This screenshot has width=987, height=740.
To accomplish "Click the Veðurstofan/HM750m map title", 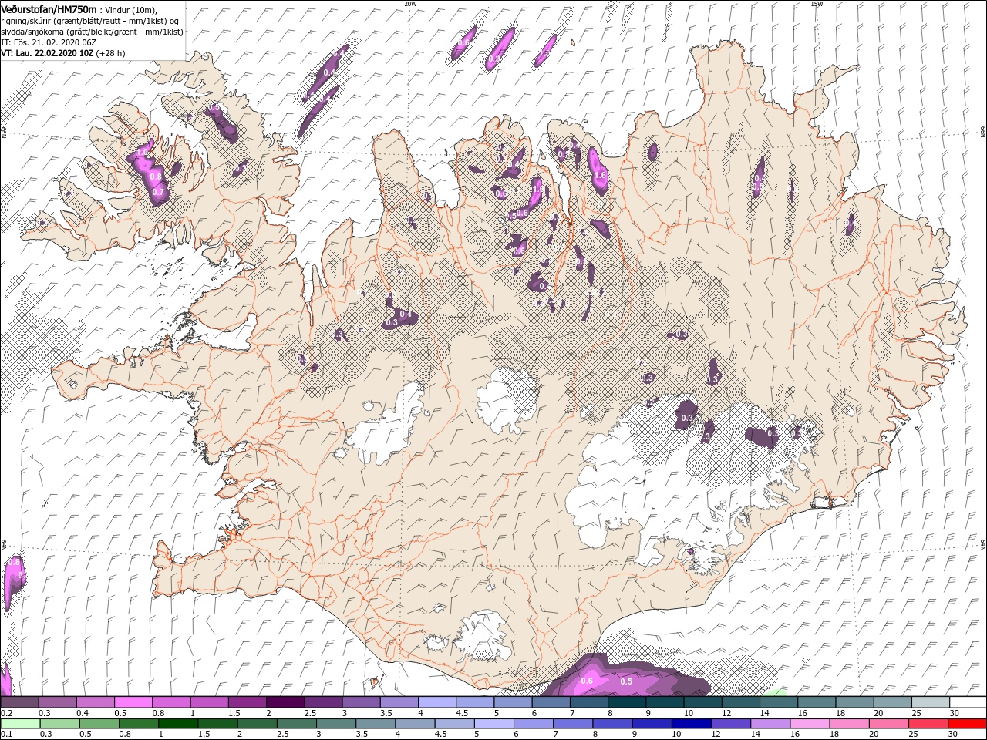I will coord(49,9).
